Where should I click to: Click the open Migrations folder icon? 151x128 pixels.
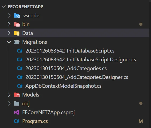[x=17, y=42]
